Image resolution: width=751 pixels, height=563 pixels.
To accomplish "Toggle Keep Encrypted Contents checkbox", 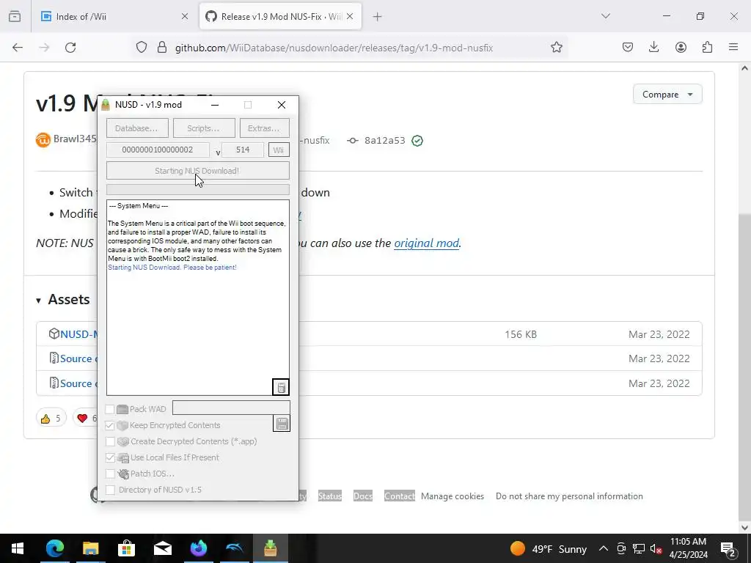I will [x=110, y=426].
